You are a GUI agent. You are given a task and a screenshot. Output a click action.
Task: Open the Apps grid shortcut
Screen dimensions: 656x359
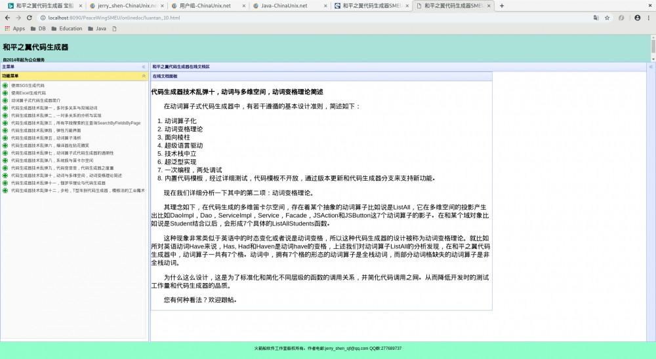click(14, 28)
